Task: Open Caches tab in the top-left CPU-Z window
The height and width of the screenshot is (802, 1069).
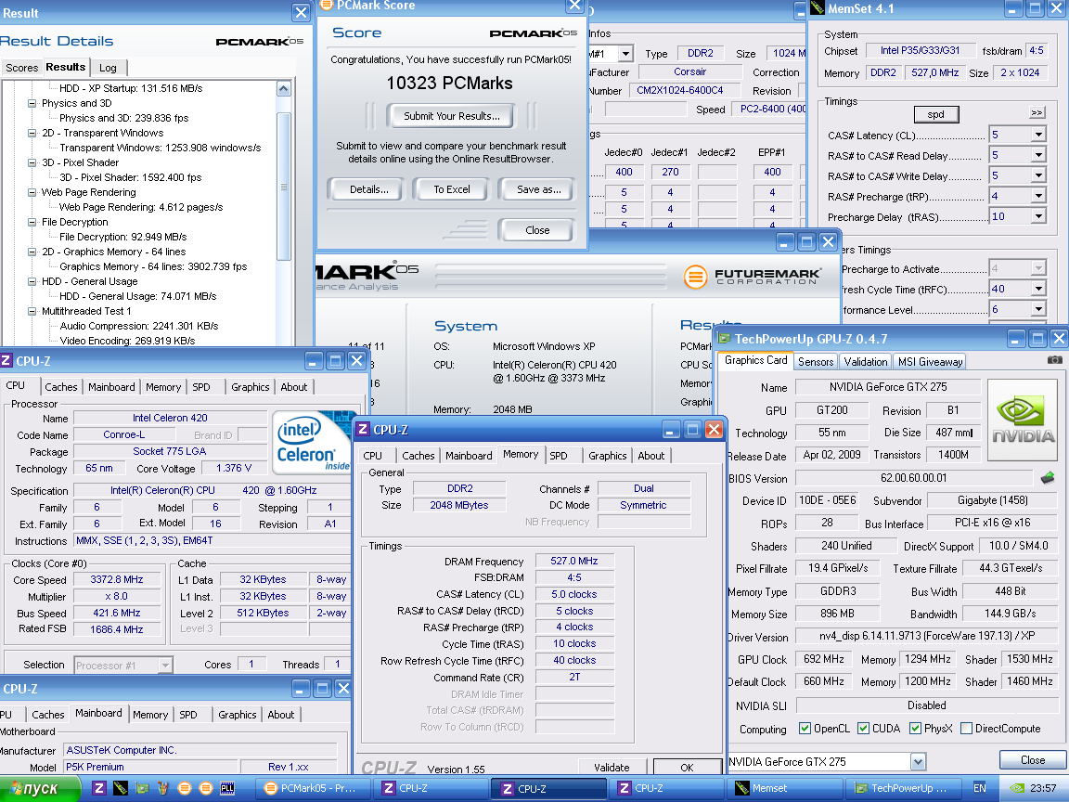Action: tap(60, 387)
